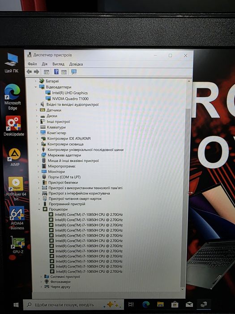Open Microsoft Store from the taskbar

point(175,305)
